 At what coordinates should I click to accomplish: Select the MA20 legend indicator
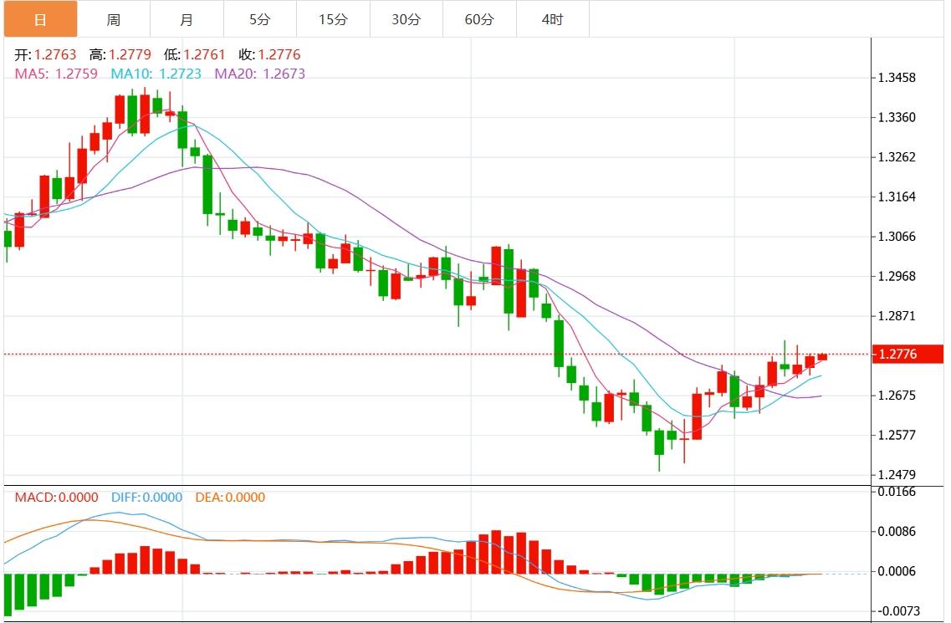(236, 74)
